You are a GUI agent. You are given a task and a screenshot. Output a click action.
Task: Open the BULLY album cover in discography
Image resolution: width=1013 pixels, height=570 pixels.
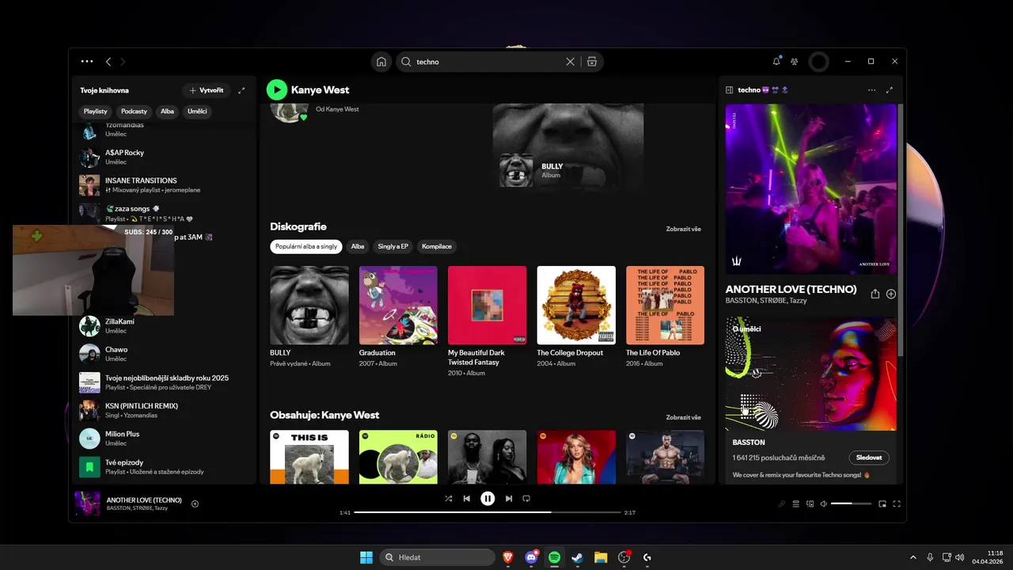point(309,305)
